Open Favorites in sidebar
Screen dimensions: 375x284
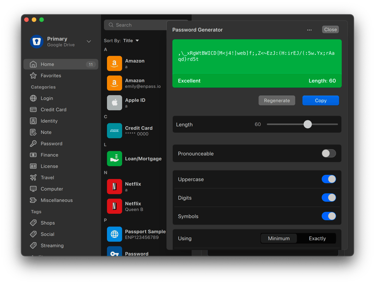point(51,75)
